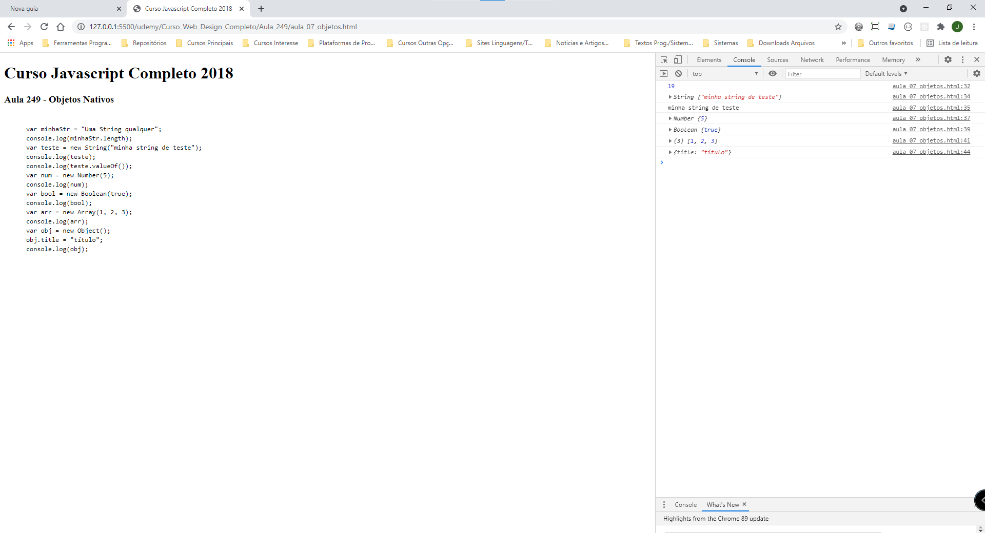This screenshot has height=533, width=985.
Task: Activate the DevTools inspect element picker
Action: (x=664, y=60)
